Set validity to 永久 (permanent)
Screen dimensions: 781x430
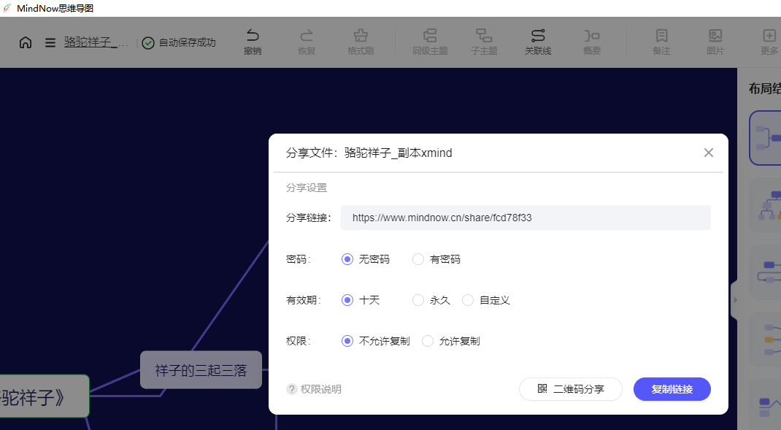pyautogui.click(x=431, y=300)
